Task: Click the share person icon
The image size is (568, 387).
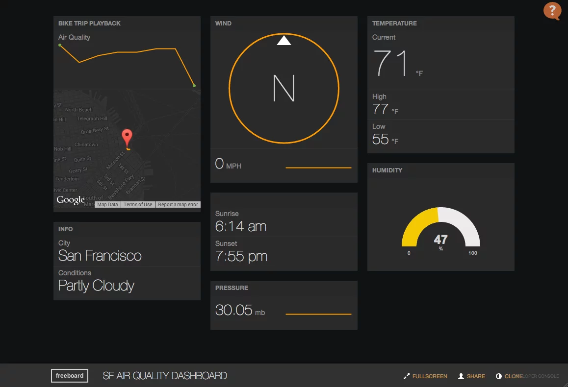Action: point(461,376)
